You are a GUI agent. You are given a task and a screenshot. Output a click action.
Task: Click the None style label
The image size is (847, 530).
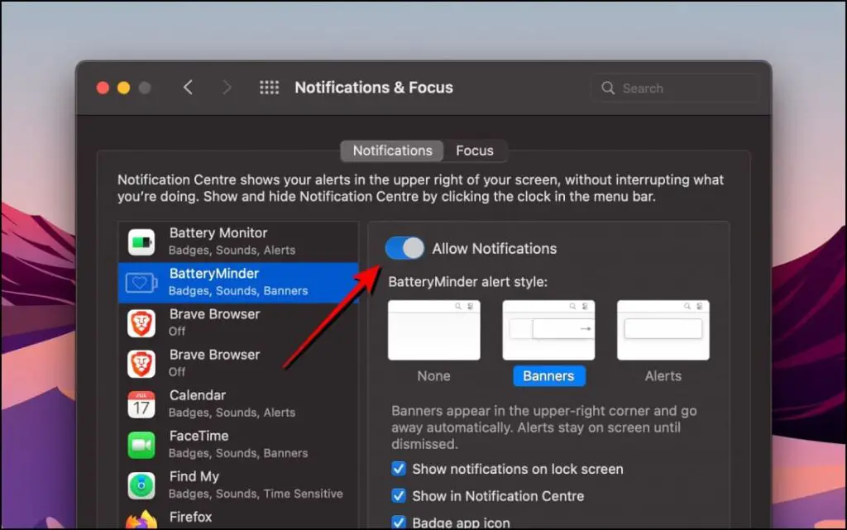tap(433, 375)
